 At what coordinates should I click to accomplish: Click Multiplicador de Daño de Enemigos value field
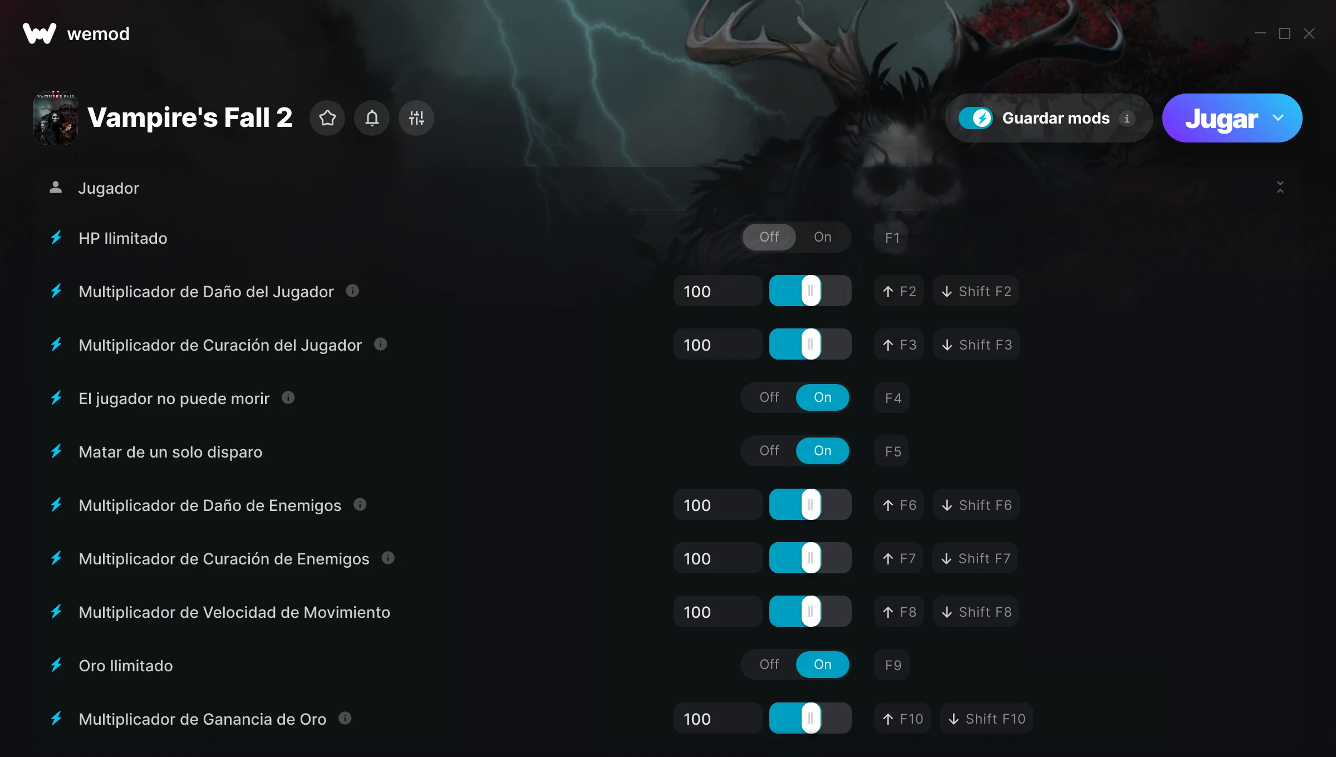pos(718,504)
